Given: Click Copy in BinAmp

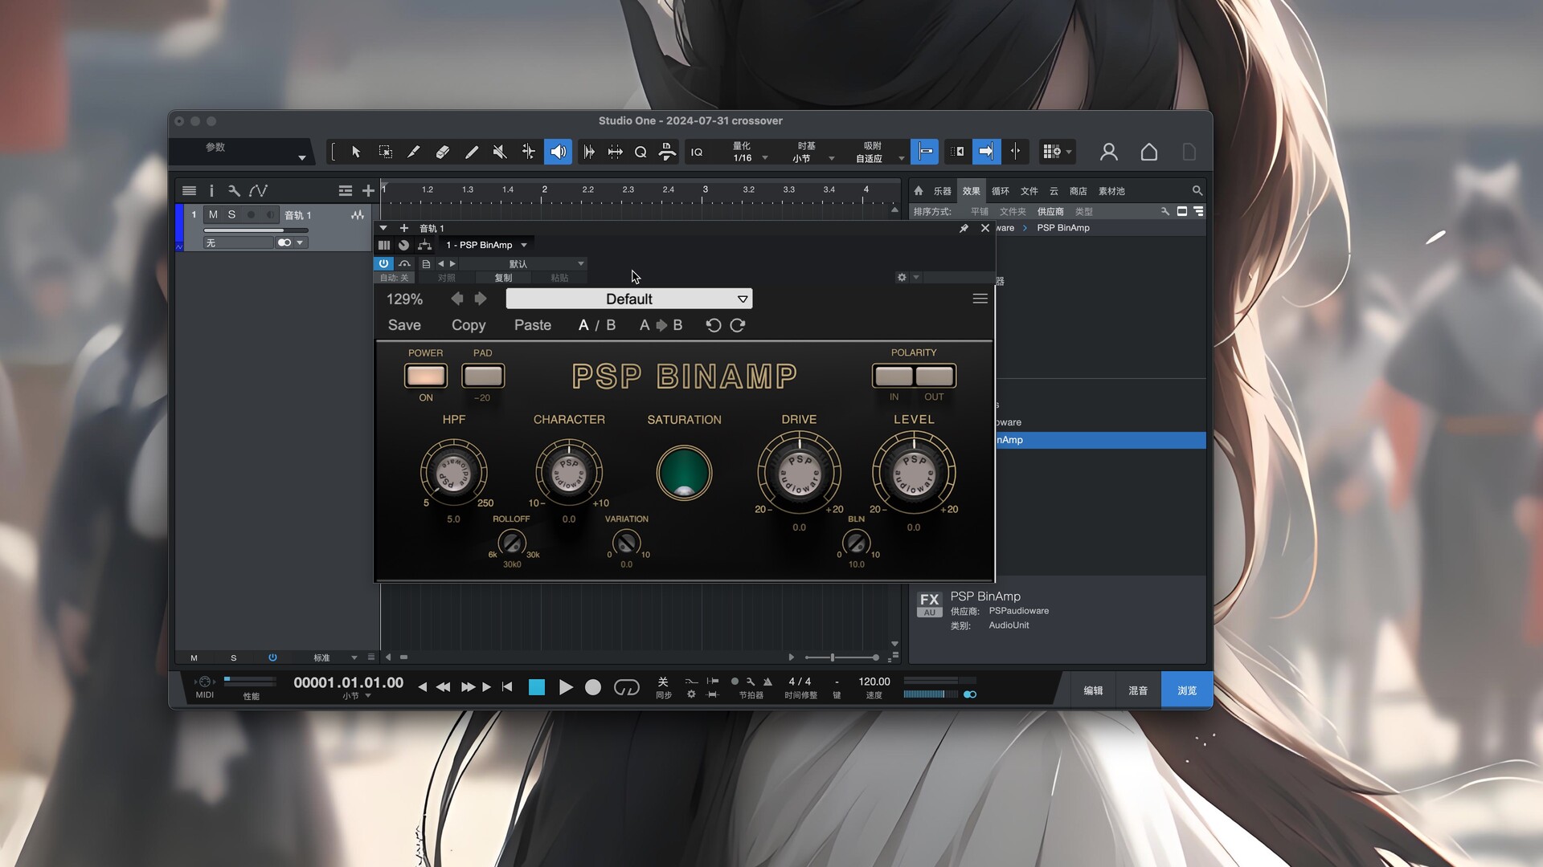Looking at the screenshot, I should click(x=469, y=325).
